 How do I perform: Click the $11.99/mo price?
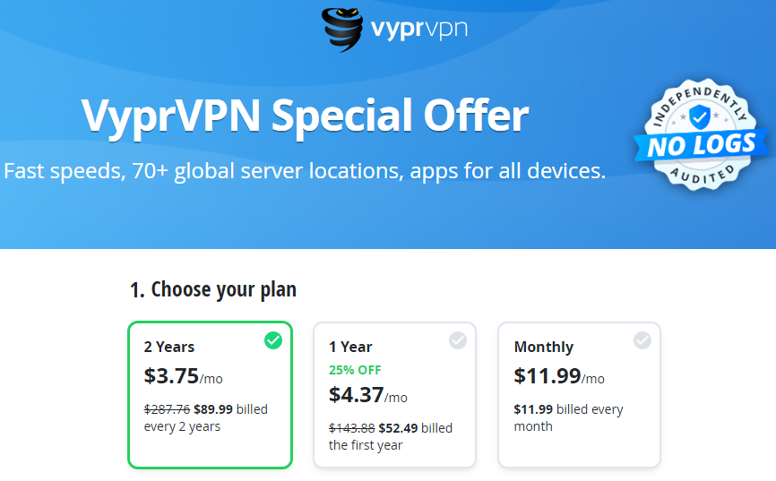(x=559, y=376)
